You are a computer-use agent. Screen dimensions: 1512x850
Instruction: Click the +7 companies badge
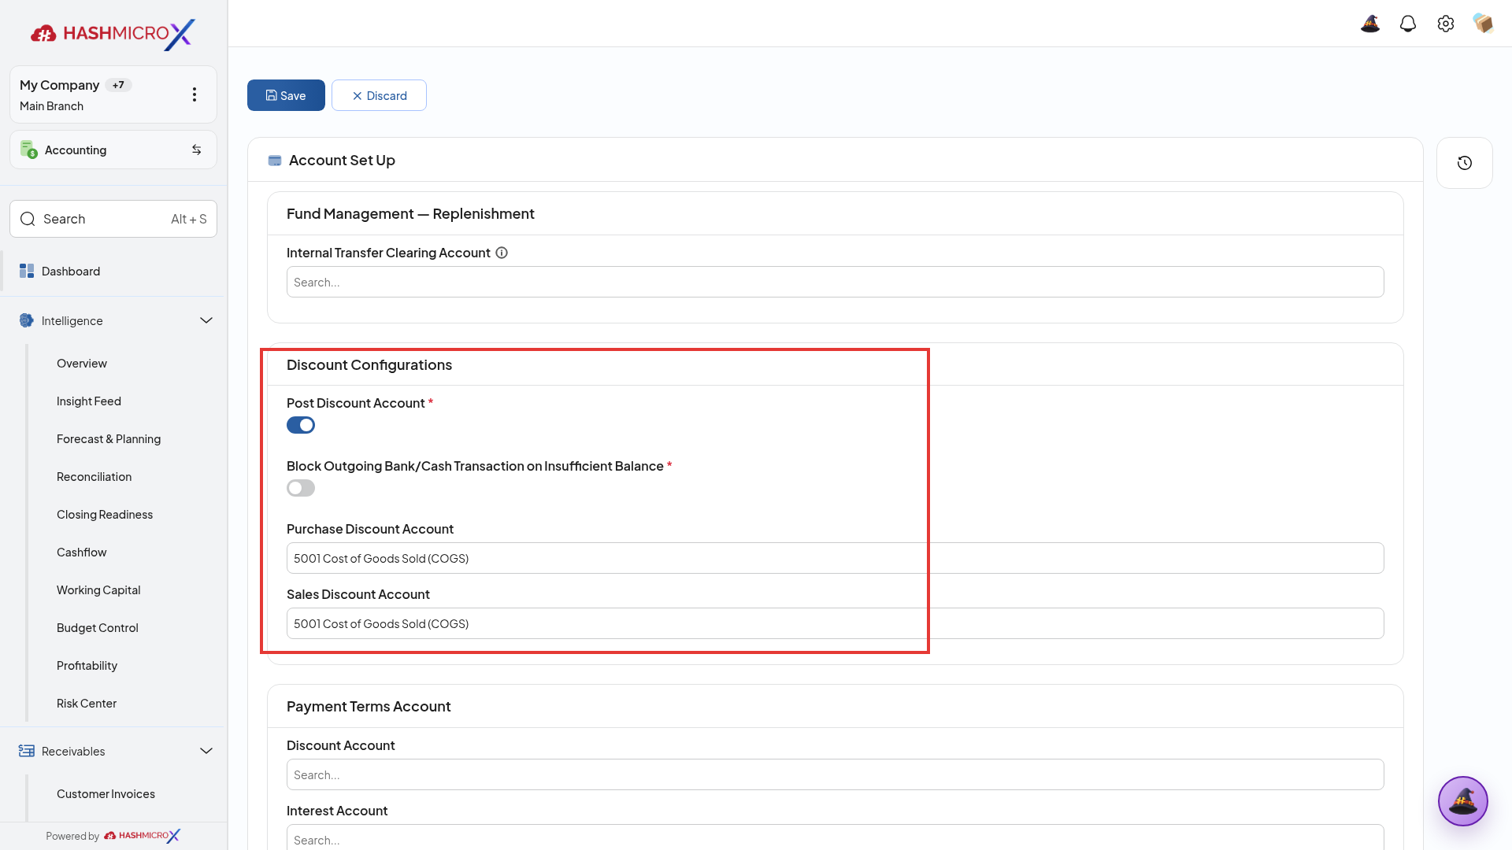pos(118,85)
